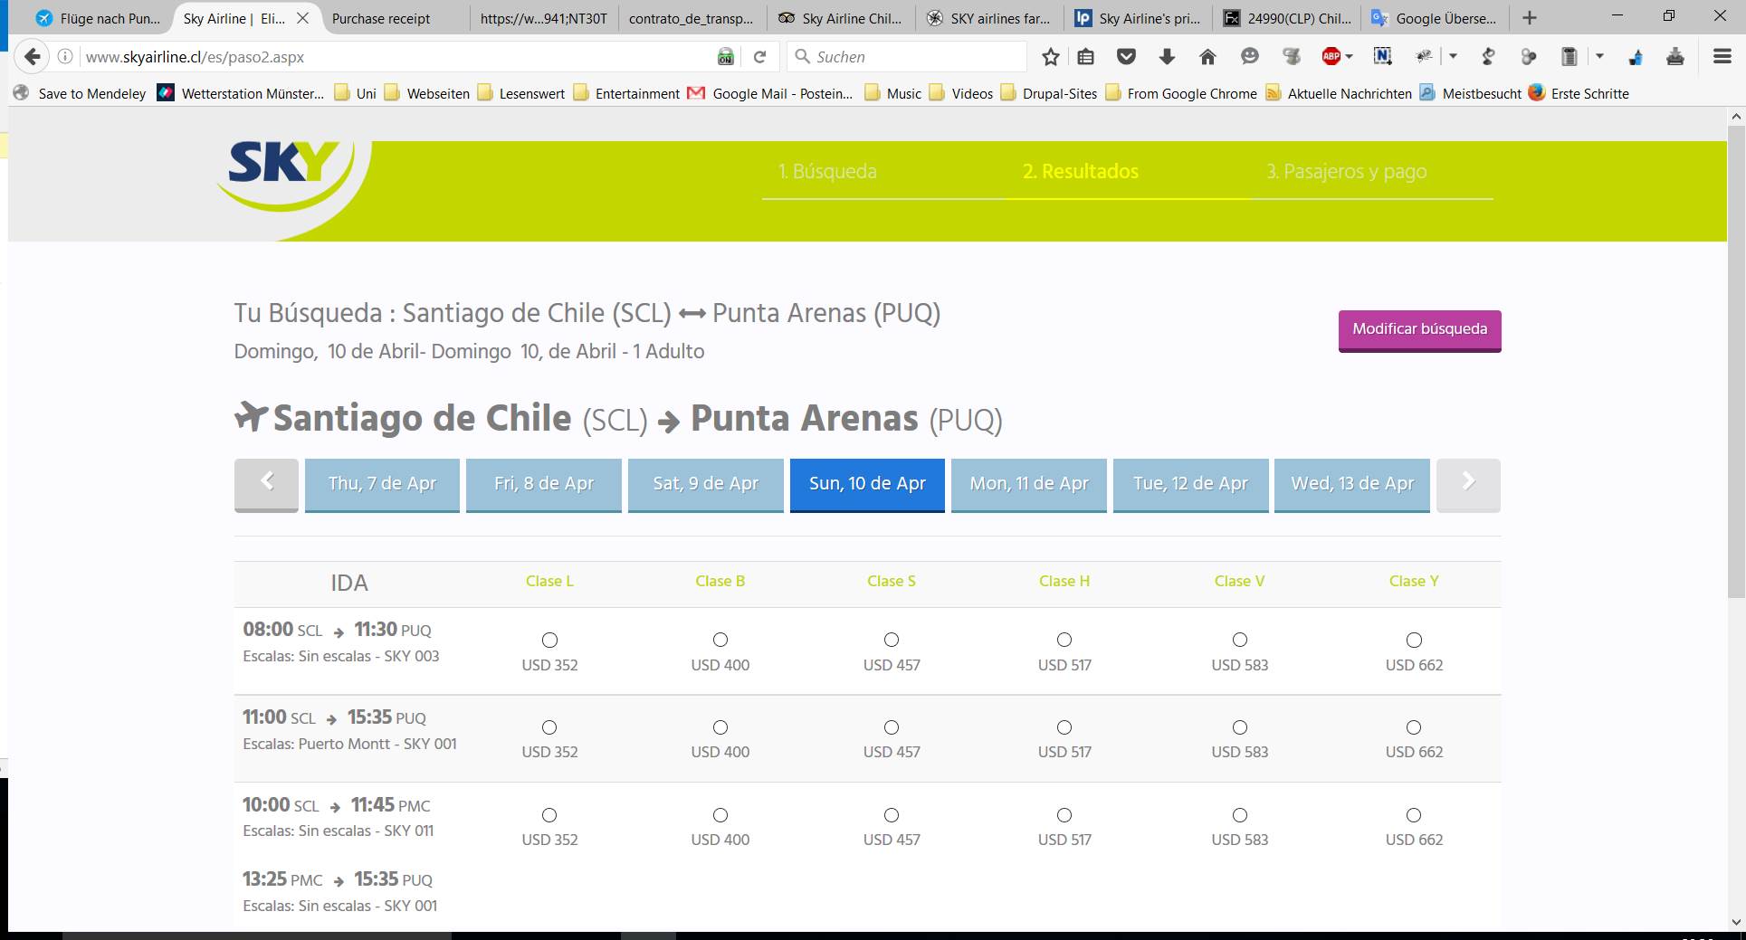Click the tray download icon near menu
The width and height of the screenshot is (1746, 940).
1675,57
